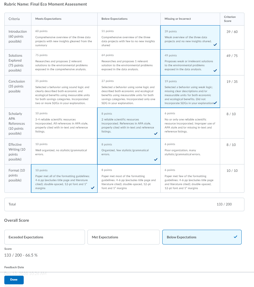Choose Conclusion 35 points level cell
This screenshot has height=287, width=254.
(64, 91)
